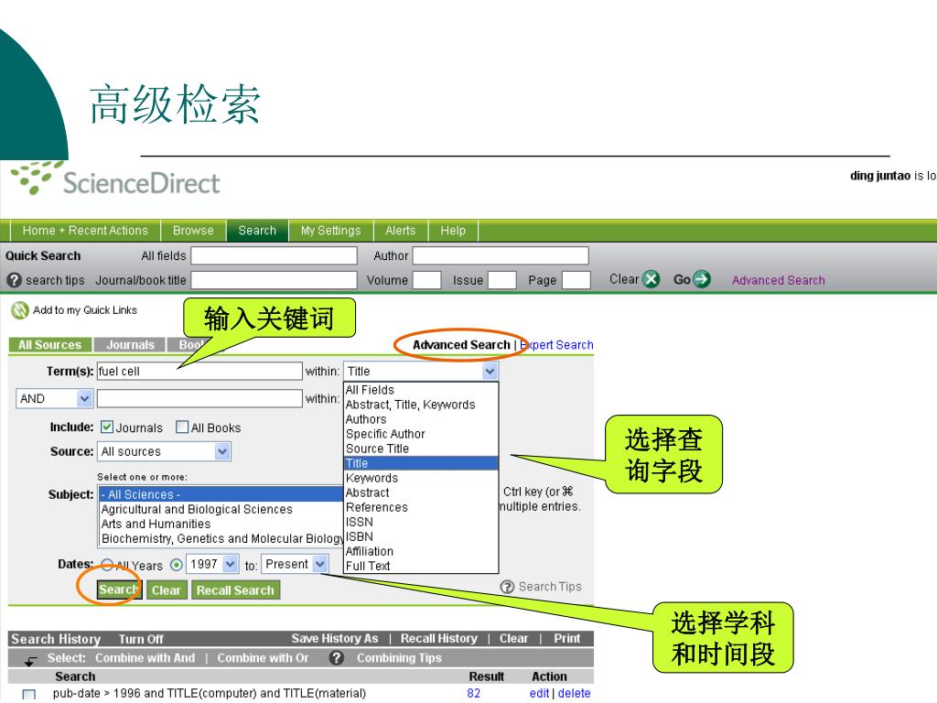This screenshot has width=937, height=703.
Task: Open the 82 results link
Action: (473, 693)
